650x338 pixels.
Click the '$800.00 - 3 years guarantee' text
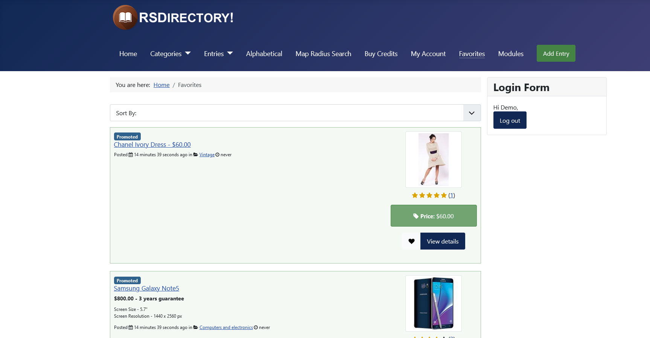point(149,298)
